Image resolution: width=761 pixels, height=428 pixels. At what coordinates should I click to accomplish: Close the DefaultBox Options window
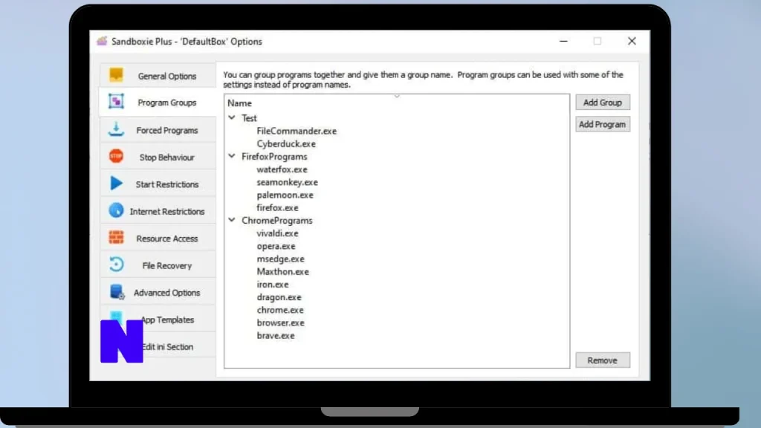point(632,42)
